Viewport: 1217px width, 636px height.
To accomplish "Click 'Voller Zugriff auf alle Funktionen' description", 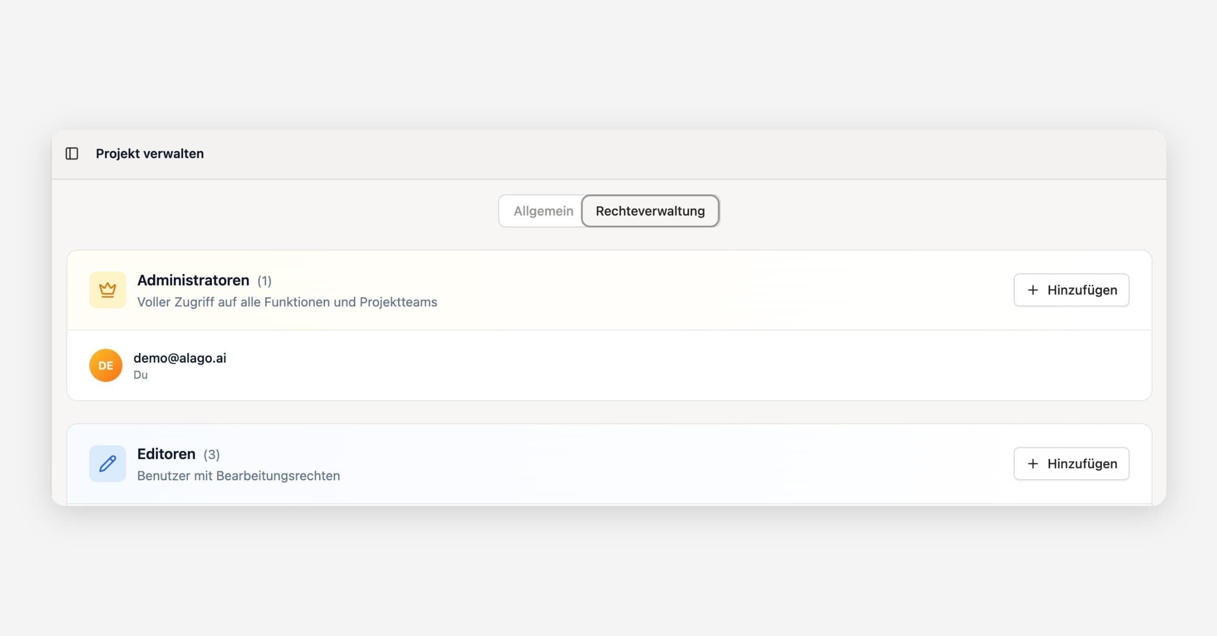I will pyautogui.click(x=287, y=302).
